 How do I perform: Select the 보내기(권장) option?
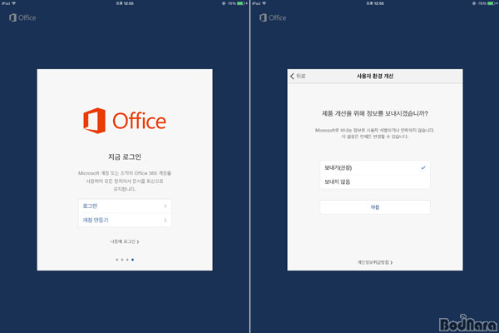tap(375, 167)
